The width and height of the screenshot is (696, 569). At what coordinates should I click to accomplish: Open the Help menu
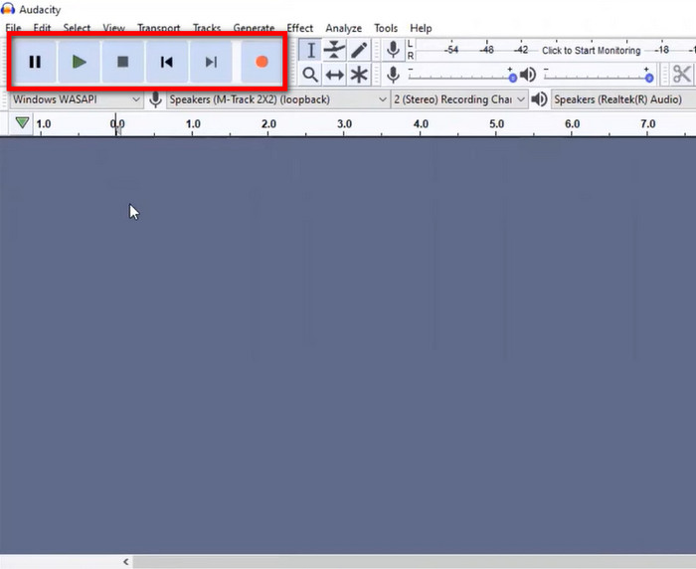(x=421, y=28)
